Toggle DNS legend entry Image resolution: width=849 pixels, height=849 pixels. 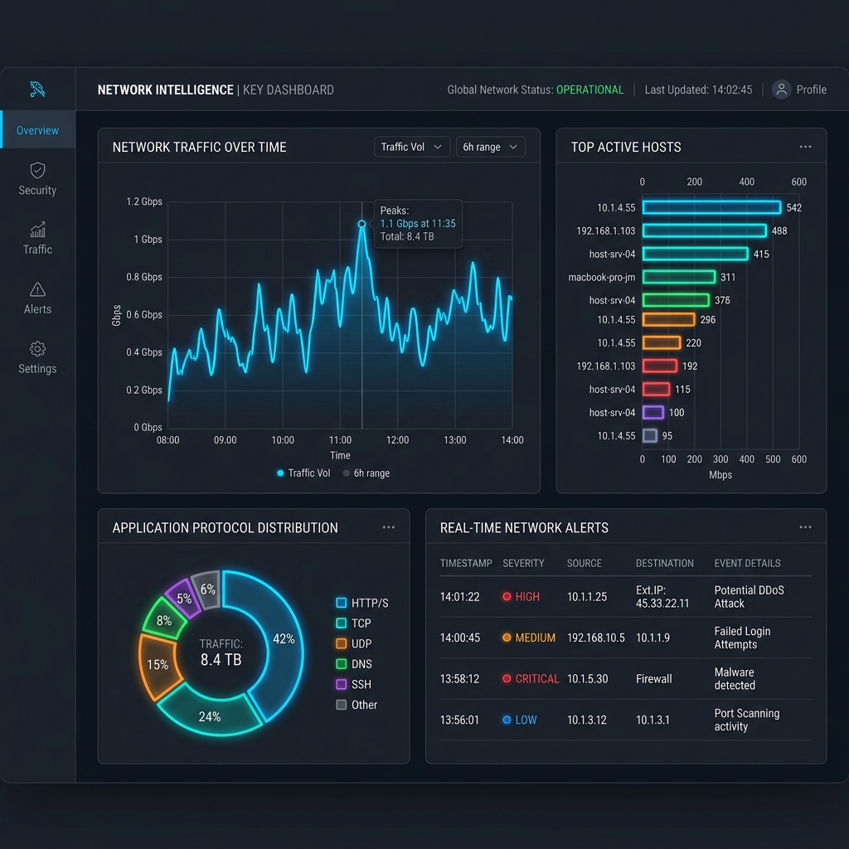pos(353,664)
